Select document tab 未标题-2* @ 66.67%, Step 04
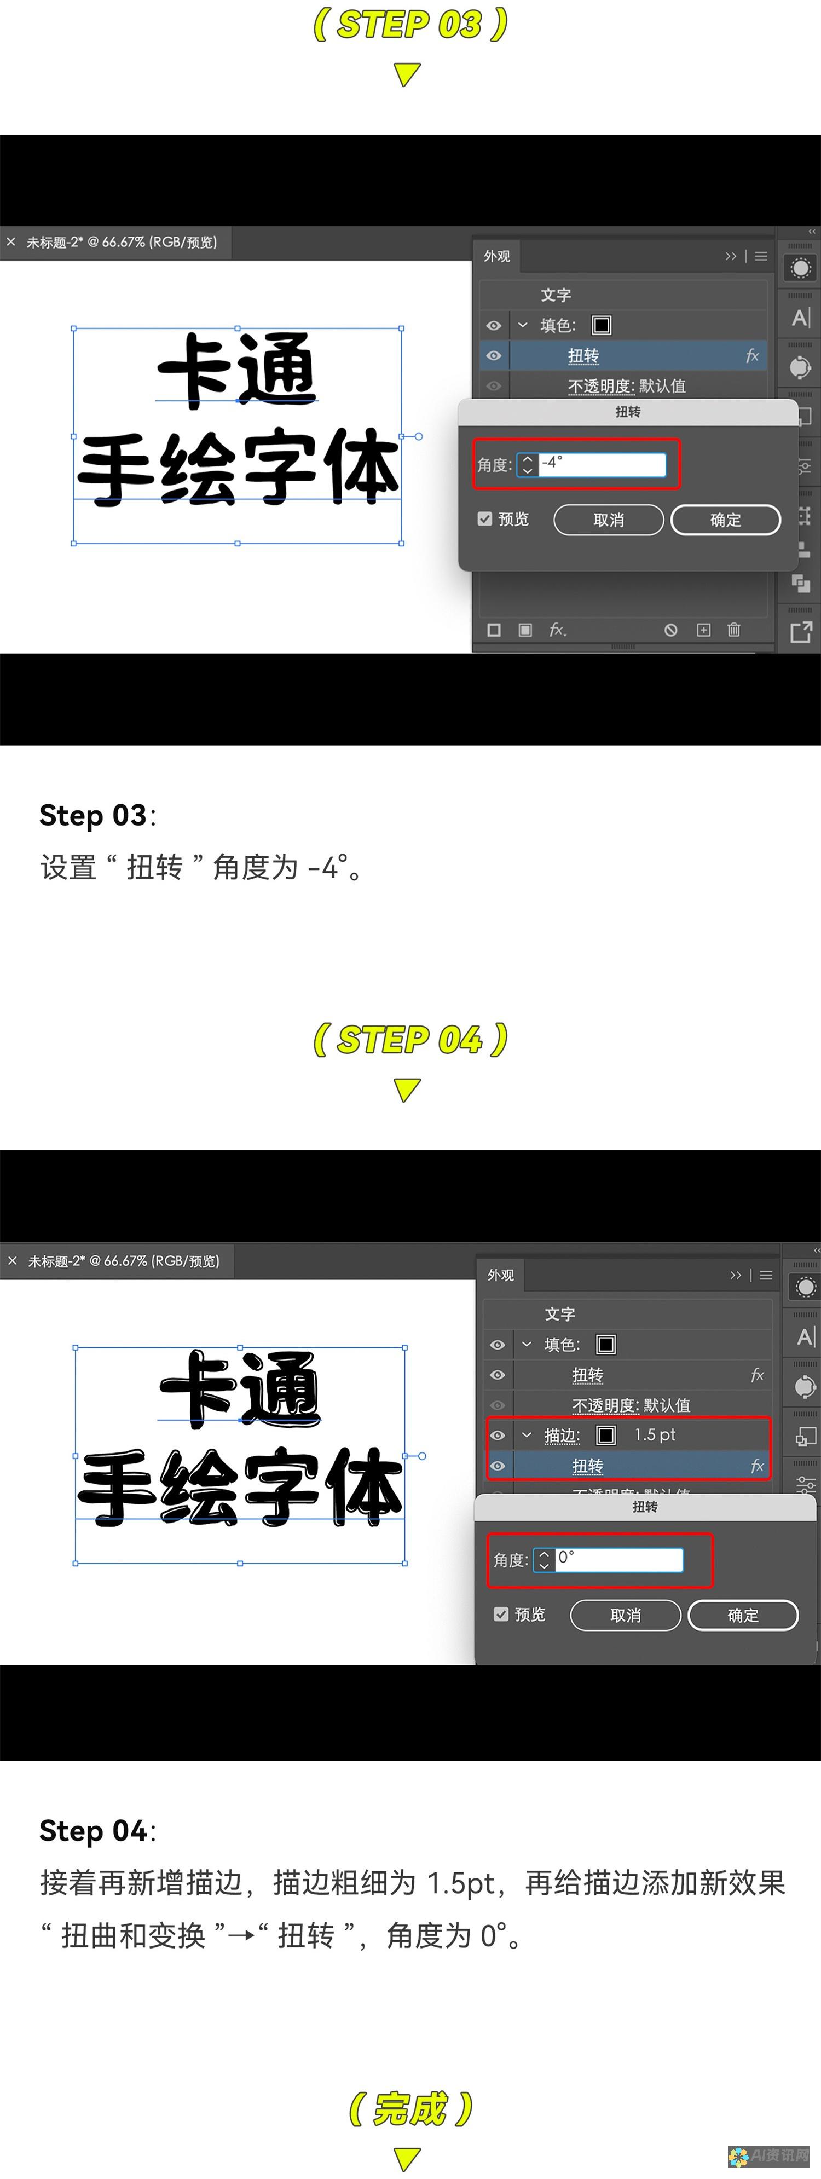821x2179 pixels. 124,1260
